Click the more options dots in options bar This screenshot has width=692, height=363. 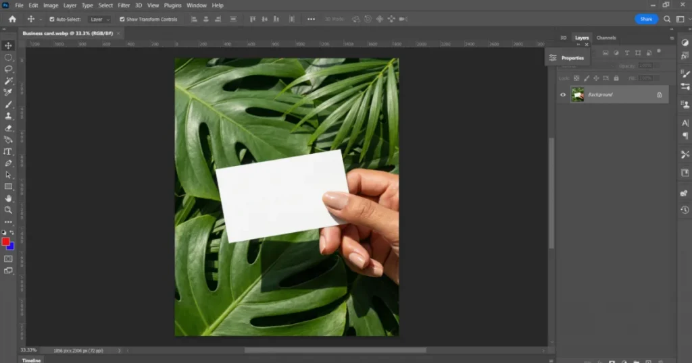(311, 19)
